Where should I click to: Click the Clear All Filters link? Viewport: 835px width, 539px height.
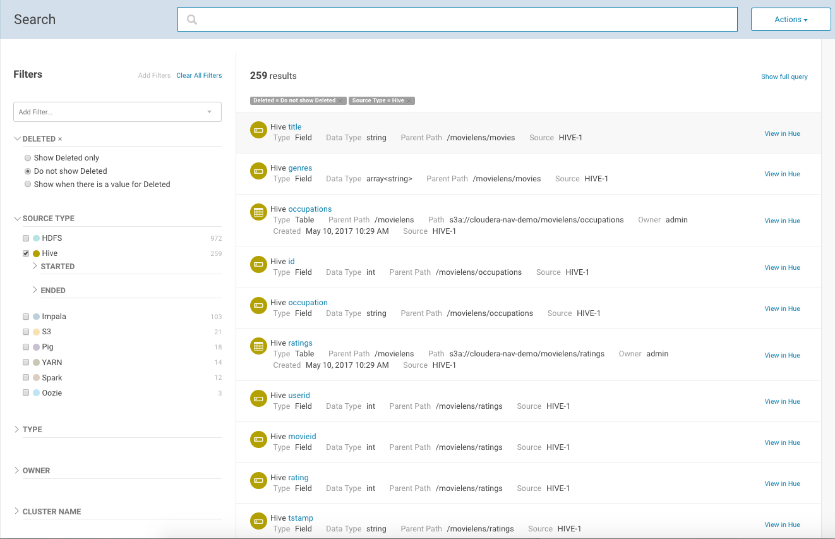[x=199, y=75]
